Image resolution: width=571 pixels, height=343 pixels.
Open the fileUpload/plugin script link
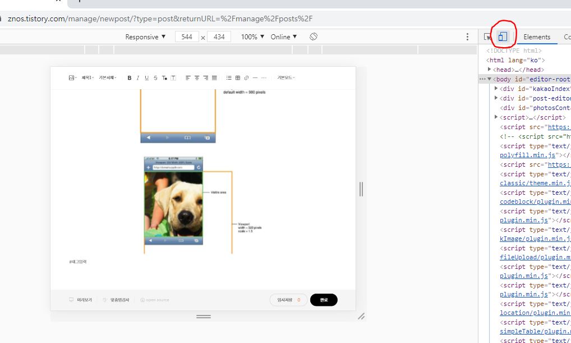coord(535,257)
